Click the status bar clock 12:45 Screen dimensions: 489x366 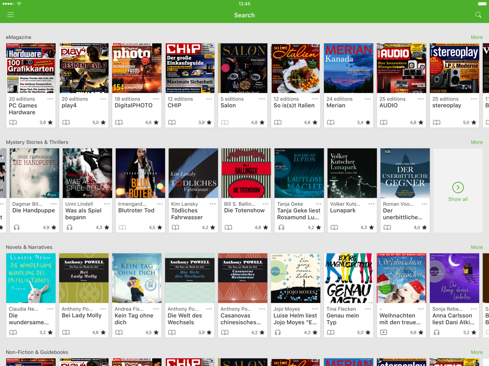pyautogui.click(x=244, y=4)
